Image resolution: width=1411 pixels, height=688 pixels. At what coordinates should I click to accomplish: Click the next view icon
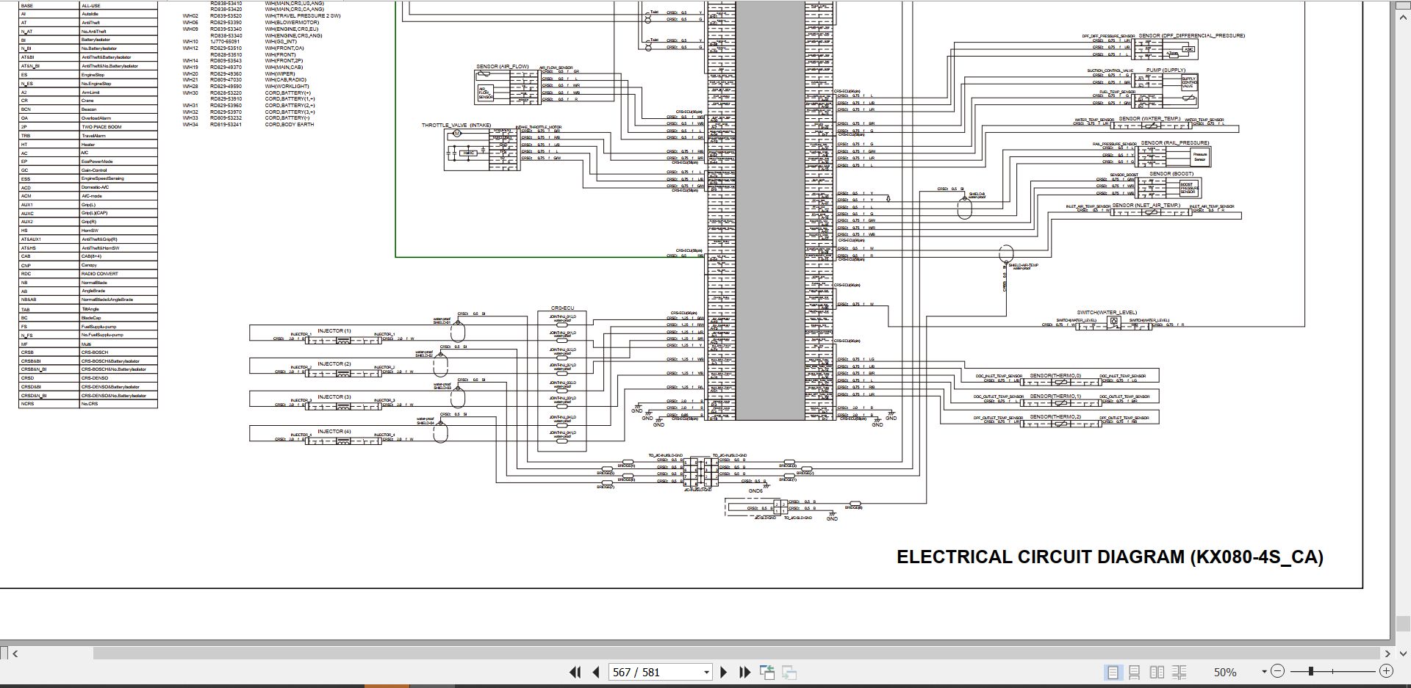789,672
